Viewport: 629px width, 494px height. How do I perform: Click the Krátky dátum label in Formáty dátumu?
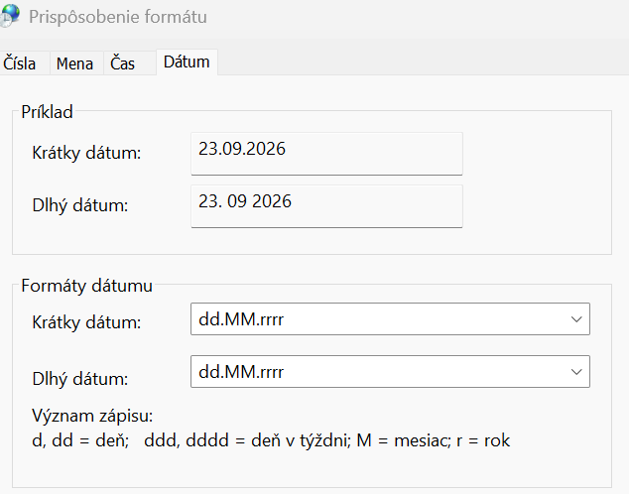pos(86,322)
